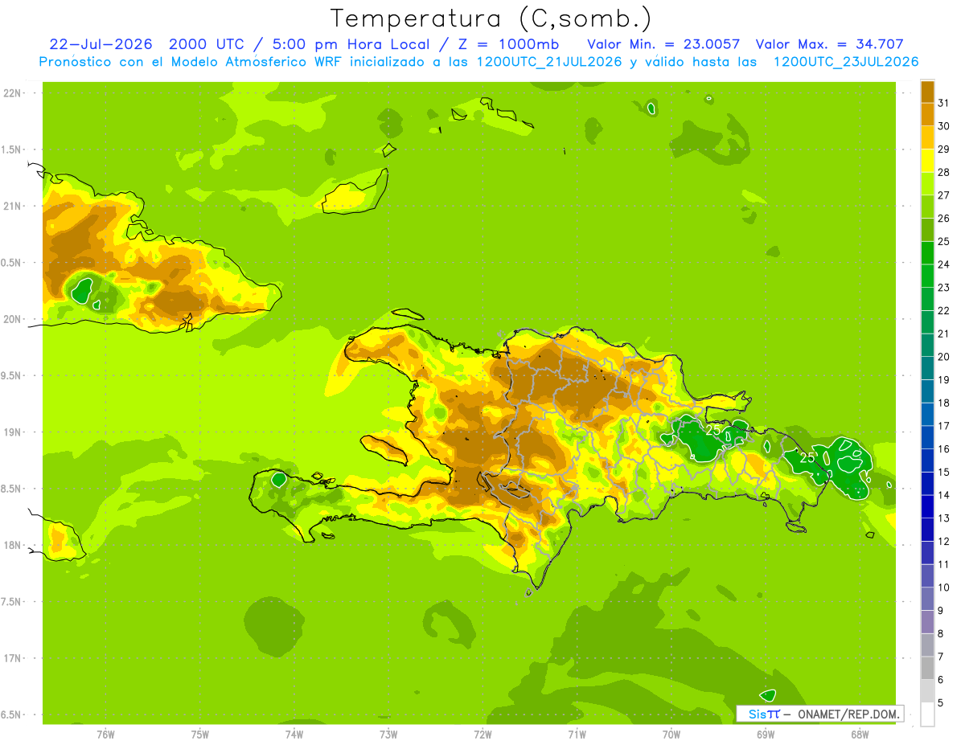This screenshot has height=745, width=965.
Task: Click the '17N' latitude axis label
Action: point(13,658)
